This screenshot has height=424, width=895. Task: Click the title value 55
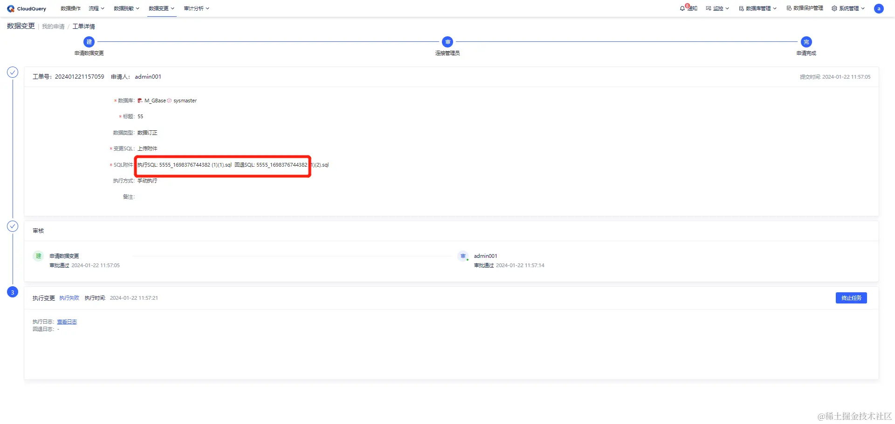(x=140, y=116)
